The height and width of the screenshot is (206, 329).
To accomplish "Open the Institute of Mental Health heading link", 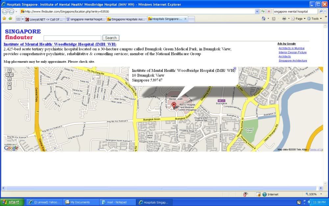I will [60, 44].
